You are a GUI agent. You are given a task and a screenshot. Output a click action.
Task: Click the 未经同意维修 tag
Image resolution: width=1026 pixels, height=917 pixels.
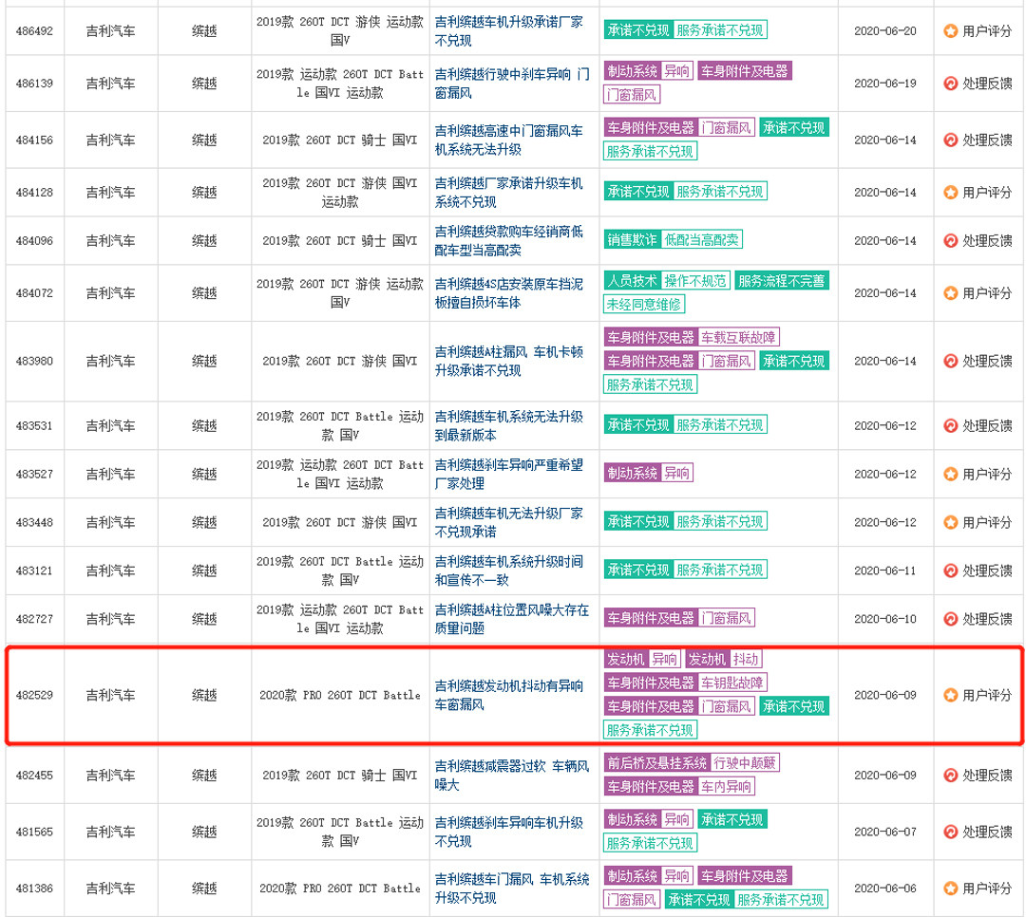coord(644,305)
